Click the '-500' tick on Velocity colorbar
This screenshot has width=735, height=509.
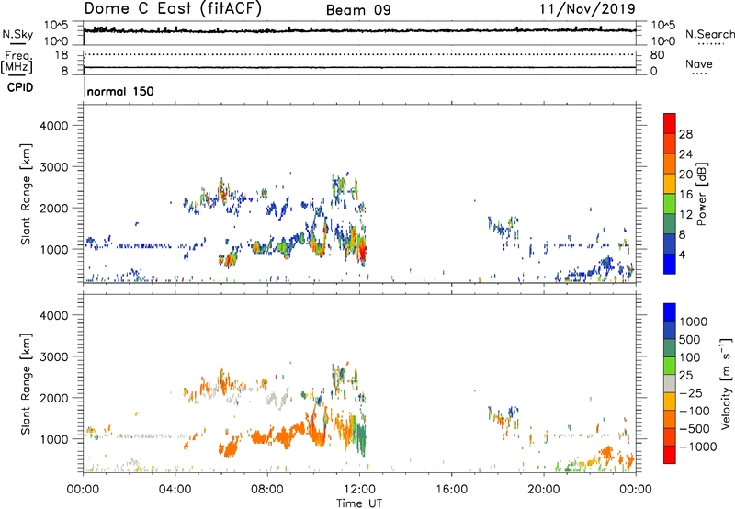(694, 428)
